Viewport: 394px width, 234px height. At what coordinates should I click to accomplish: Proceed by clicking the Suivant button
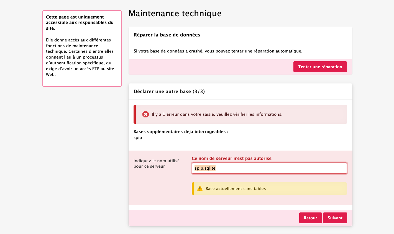click(x=335, y=218)
